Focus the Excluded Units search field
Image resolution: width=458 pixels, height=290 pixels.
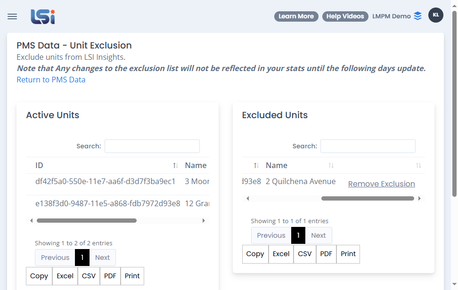pos(368,146)
